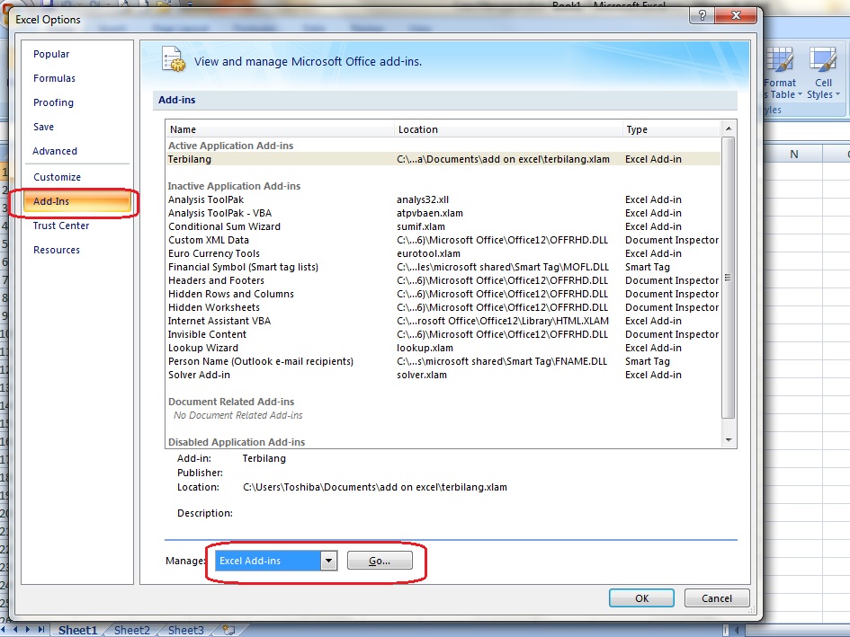Switch to Sheet3 tab in Excel
The width and height of the screenshot is (850, 637).
(186, 630)
